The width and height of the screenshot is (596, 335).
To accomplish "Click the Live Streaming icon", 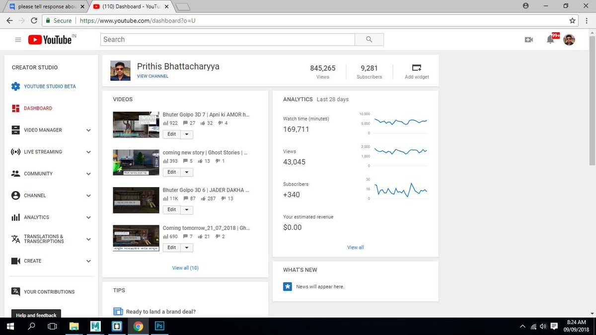I will click(x=15, y=152).
